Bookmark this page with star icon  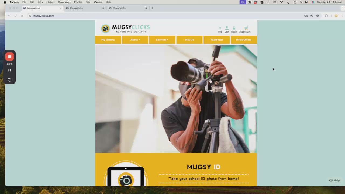click(318, 16)
